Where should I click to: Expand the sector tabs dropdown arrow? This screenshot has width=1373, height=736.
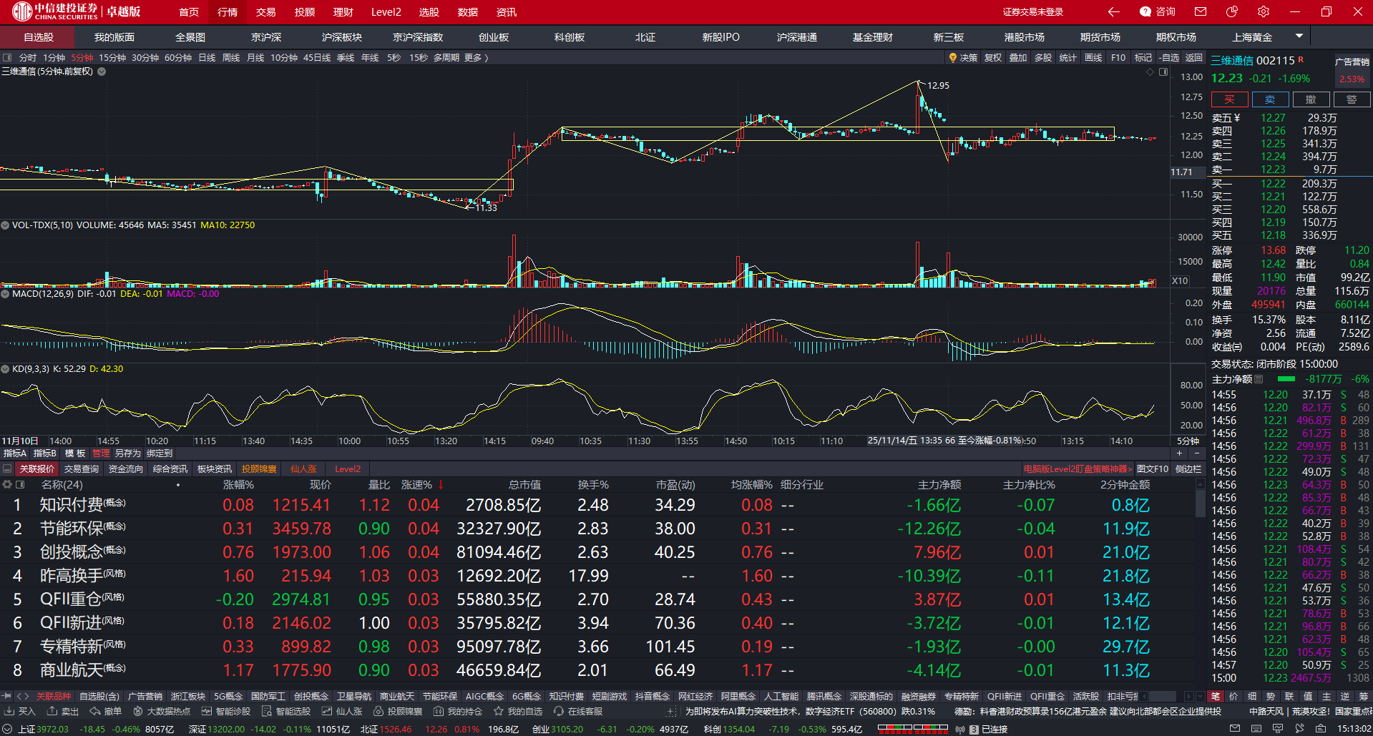pos(1200,696)
